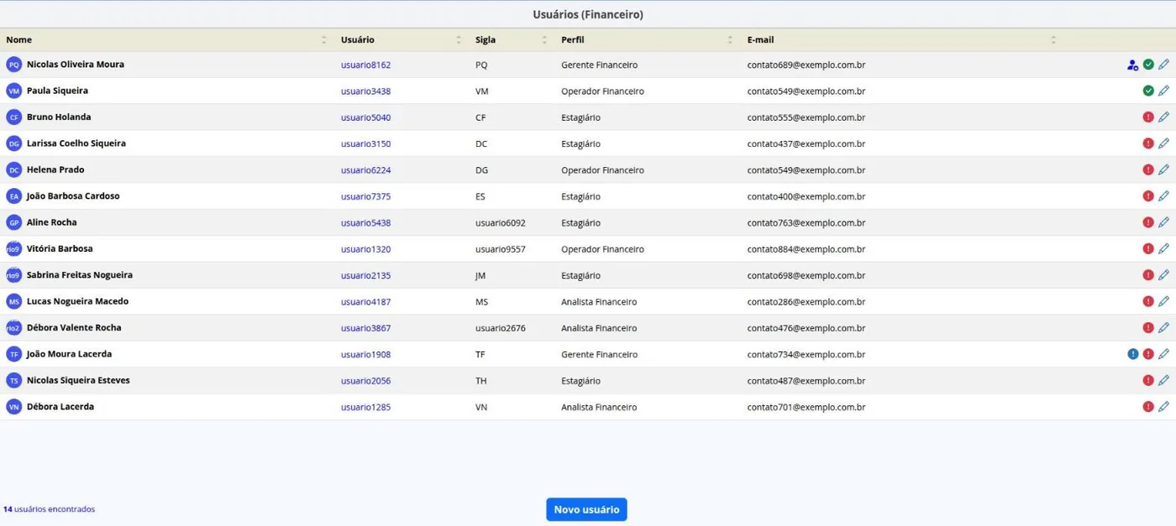Image resolution: width=1176 pixels, height=526 pixels.
Task: Open the usuario8162 link
Action: 365,65
